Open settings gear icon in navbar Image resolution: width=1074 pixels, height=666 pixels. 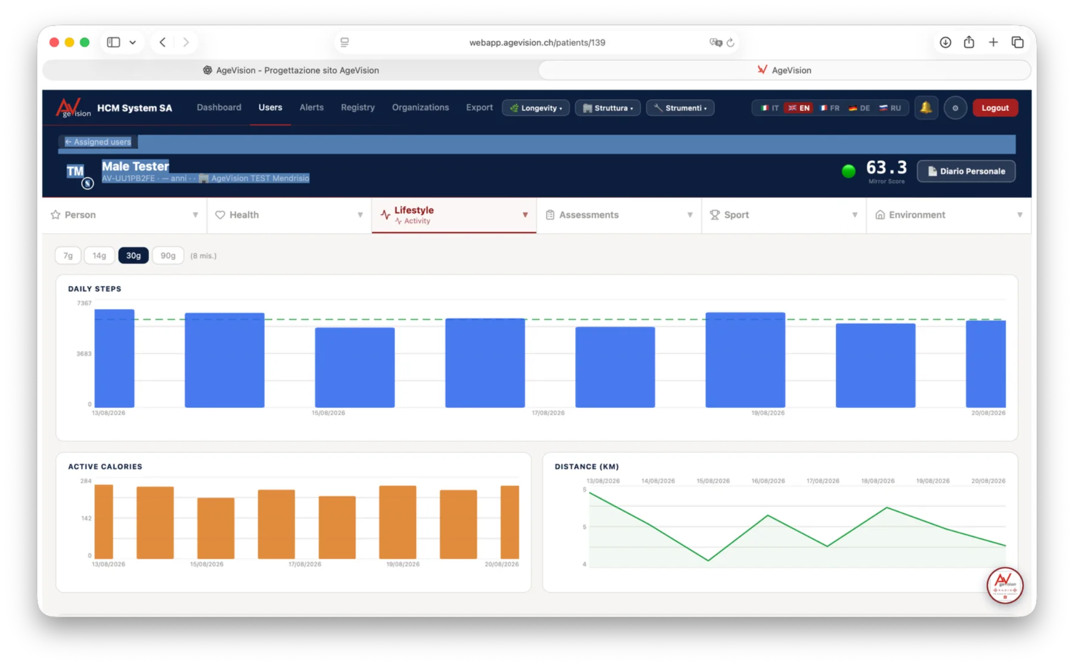pyautogui.click(x=955, y=108)
